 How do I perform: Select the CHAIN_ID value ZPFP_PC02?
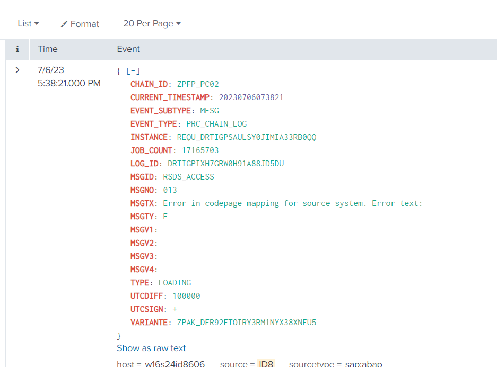click(198, 84)
